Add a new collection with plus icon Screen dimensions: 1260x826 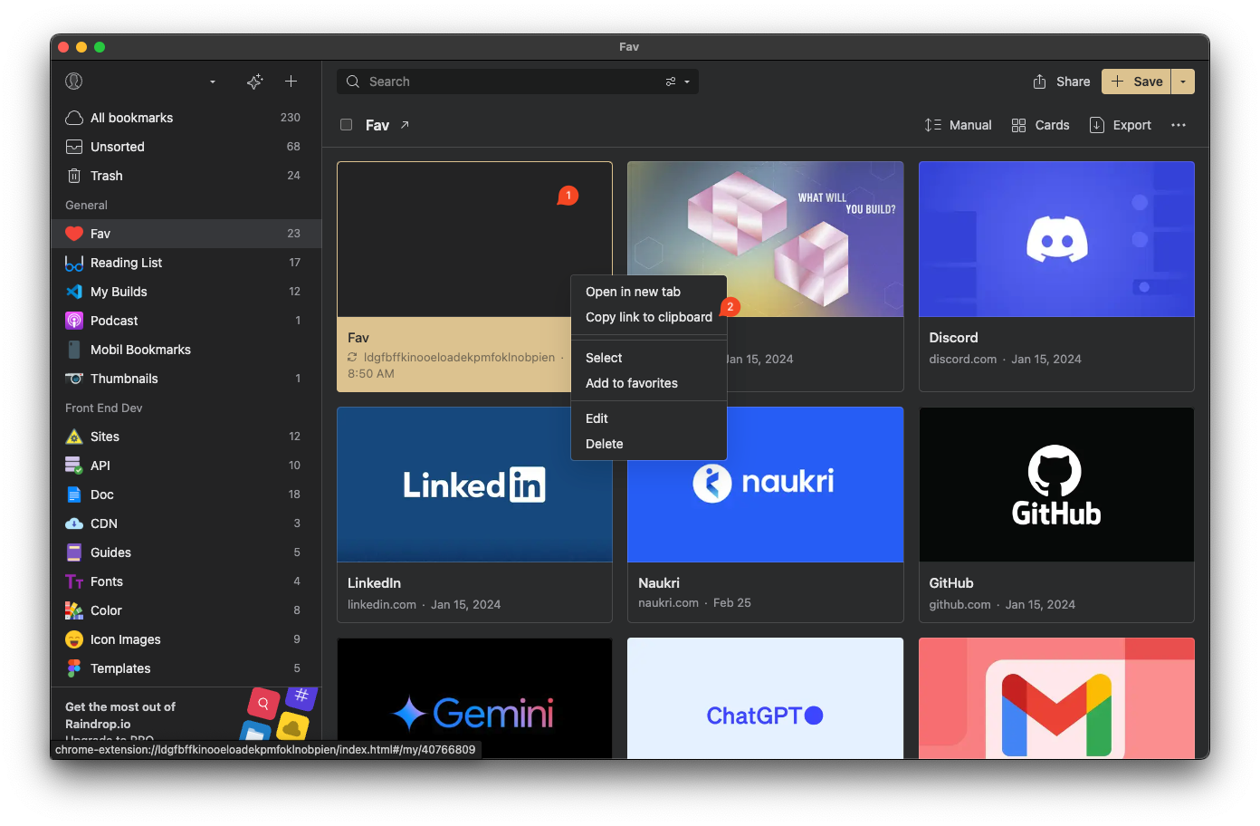click(291, 82)
